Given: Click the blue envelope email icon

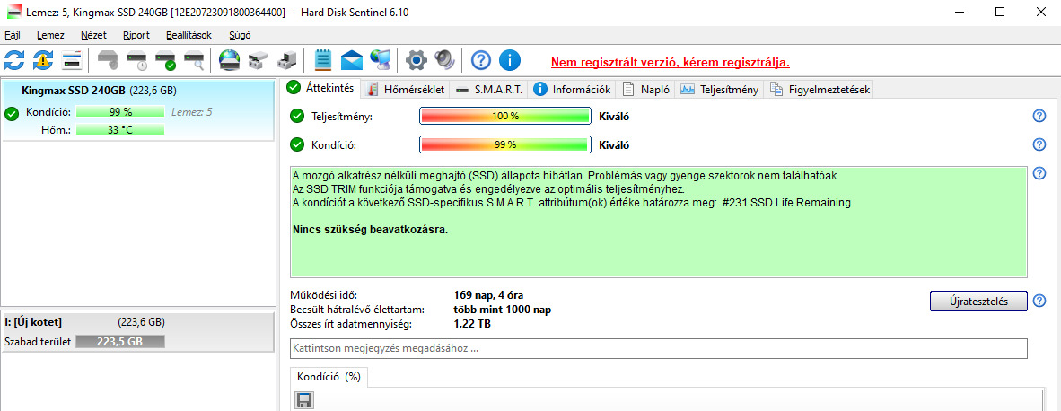Looking at the screenshot, I should 352,60.
